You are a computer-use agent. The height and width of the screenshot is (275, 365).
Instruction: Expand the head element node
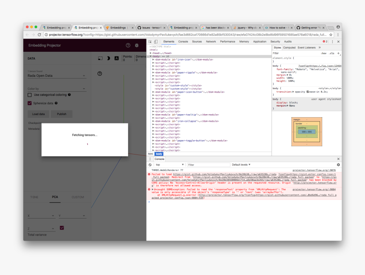click(x=151, y=53)
